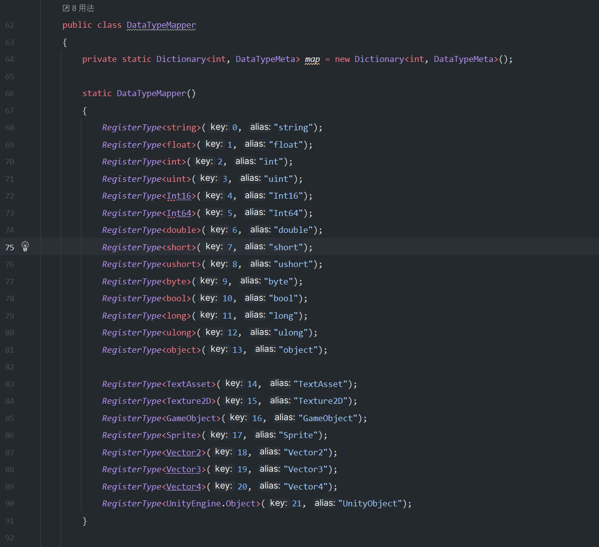Image resolution: width=599 pixels, height=547 pixels.
Task: Click the "Texture2D" alias string
Action: point(321,401)
